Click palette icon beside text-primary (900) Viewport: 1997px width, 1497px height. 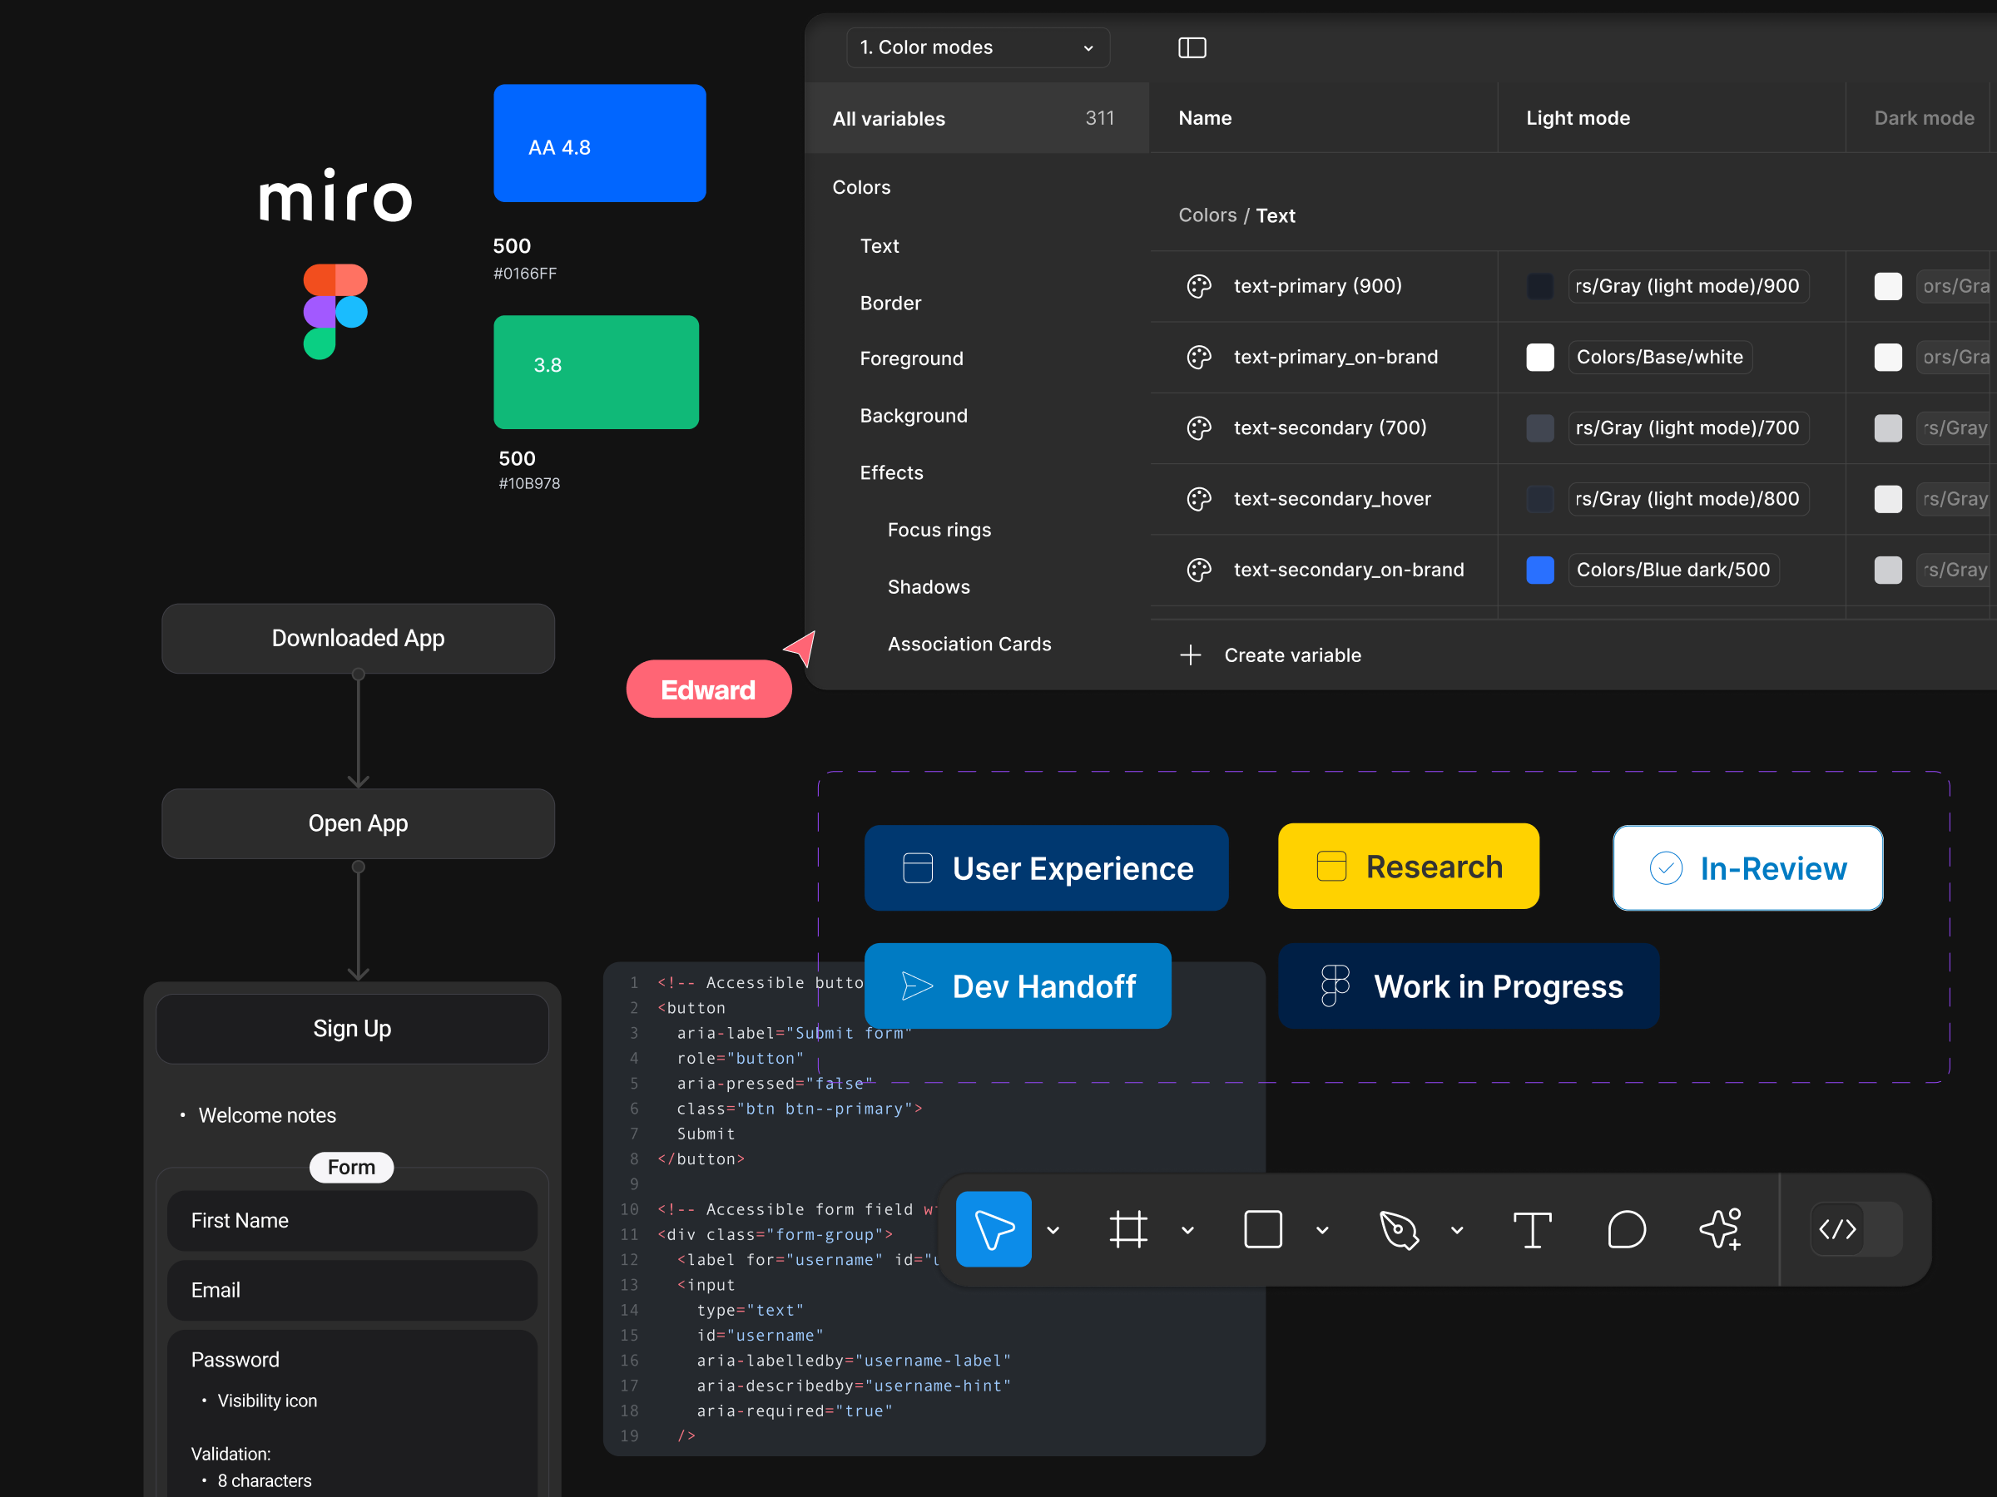coord(1199,286)
